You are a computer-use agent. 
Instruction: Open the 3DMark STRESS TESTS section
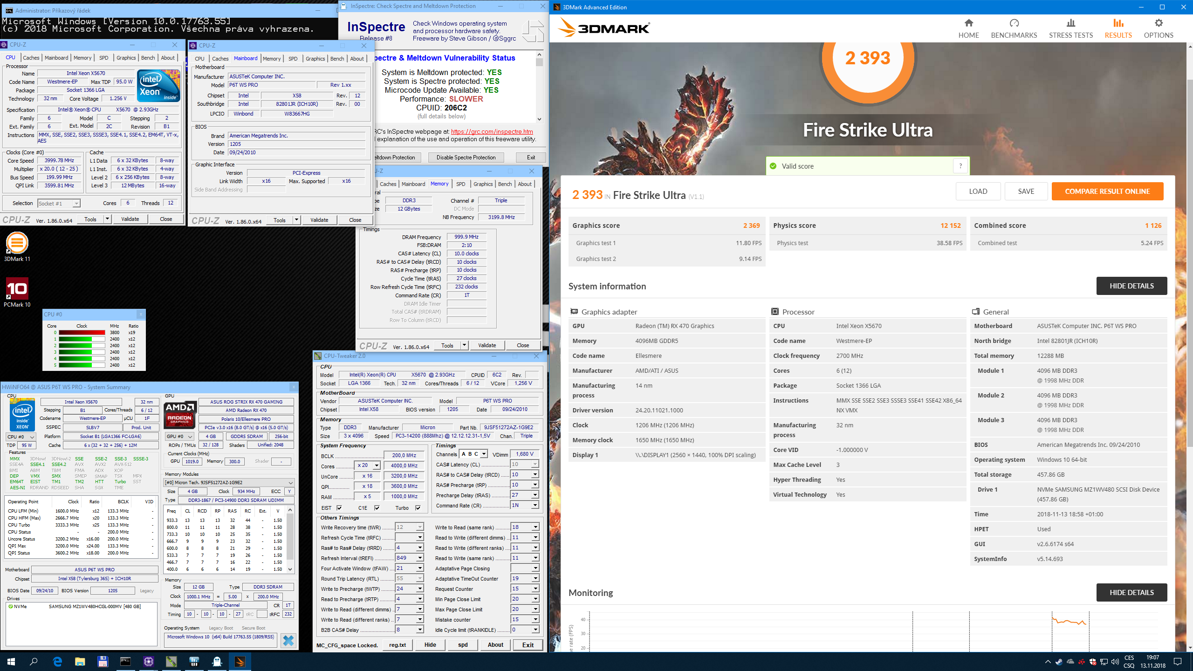pos(1070,28)
